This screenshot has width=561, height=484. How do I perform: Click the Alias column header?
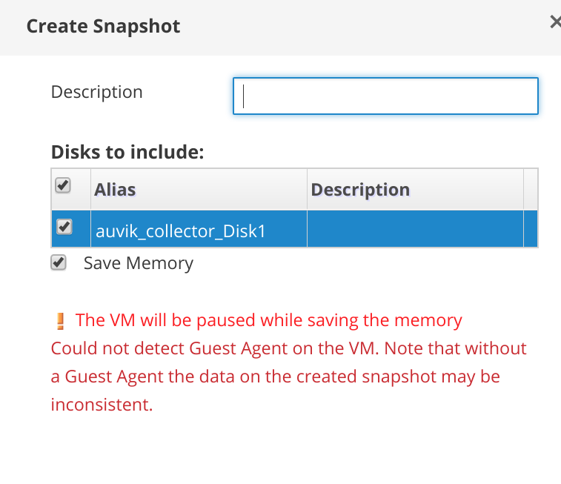click(115, 190)
